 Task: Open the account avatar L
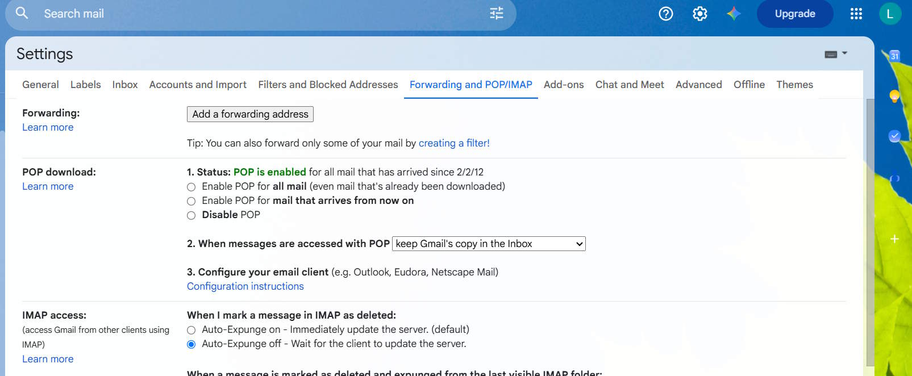tap(890, 14)
